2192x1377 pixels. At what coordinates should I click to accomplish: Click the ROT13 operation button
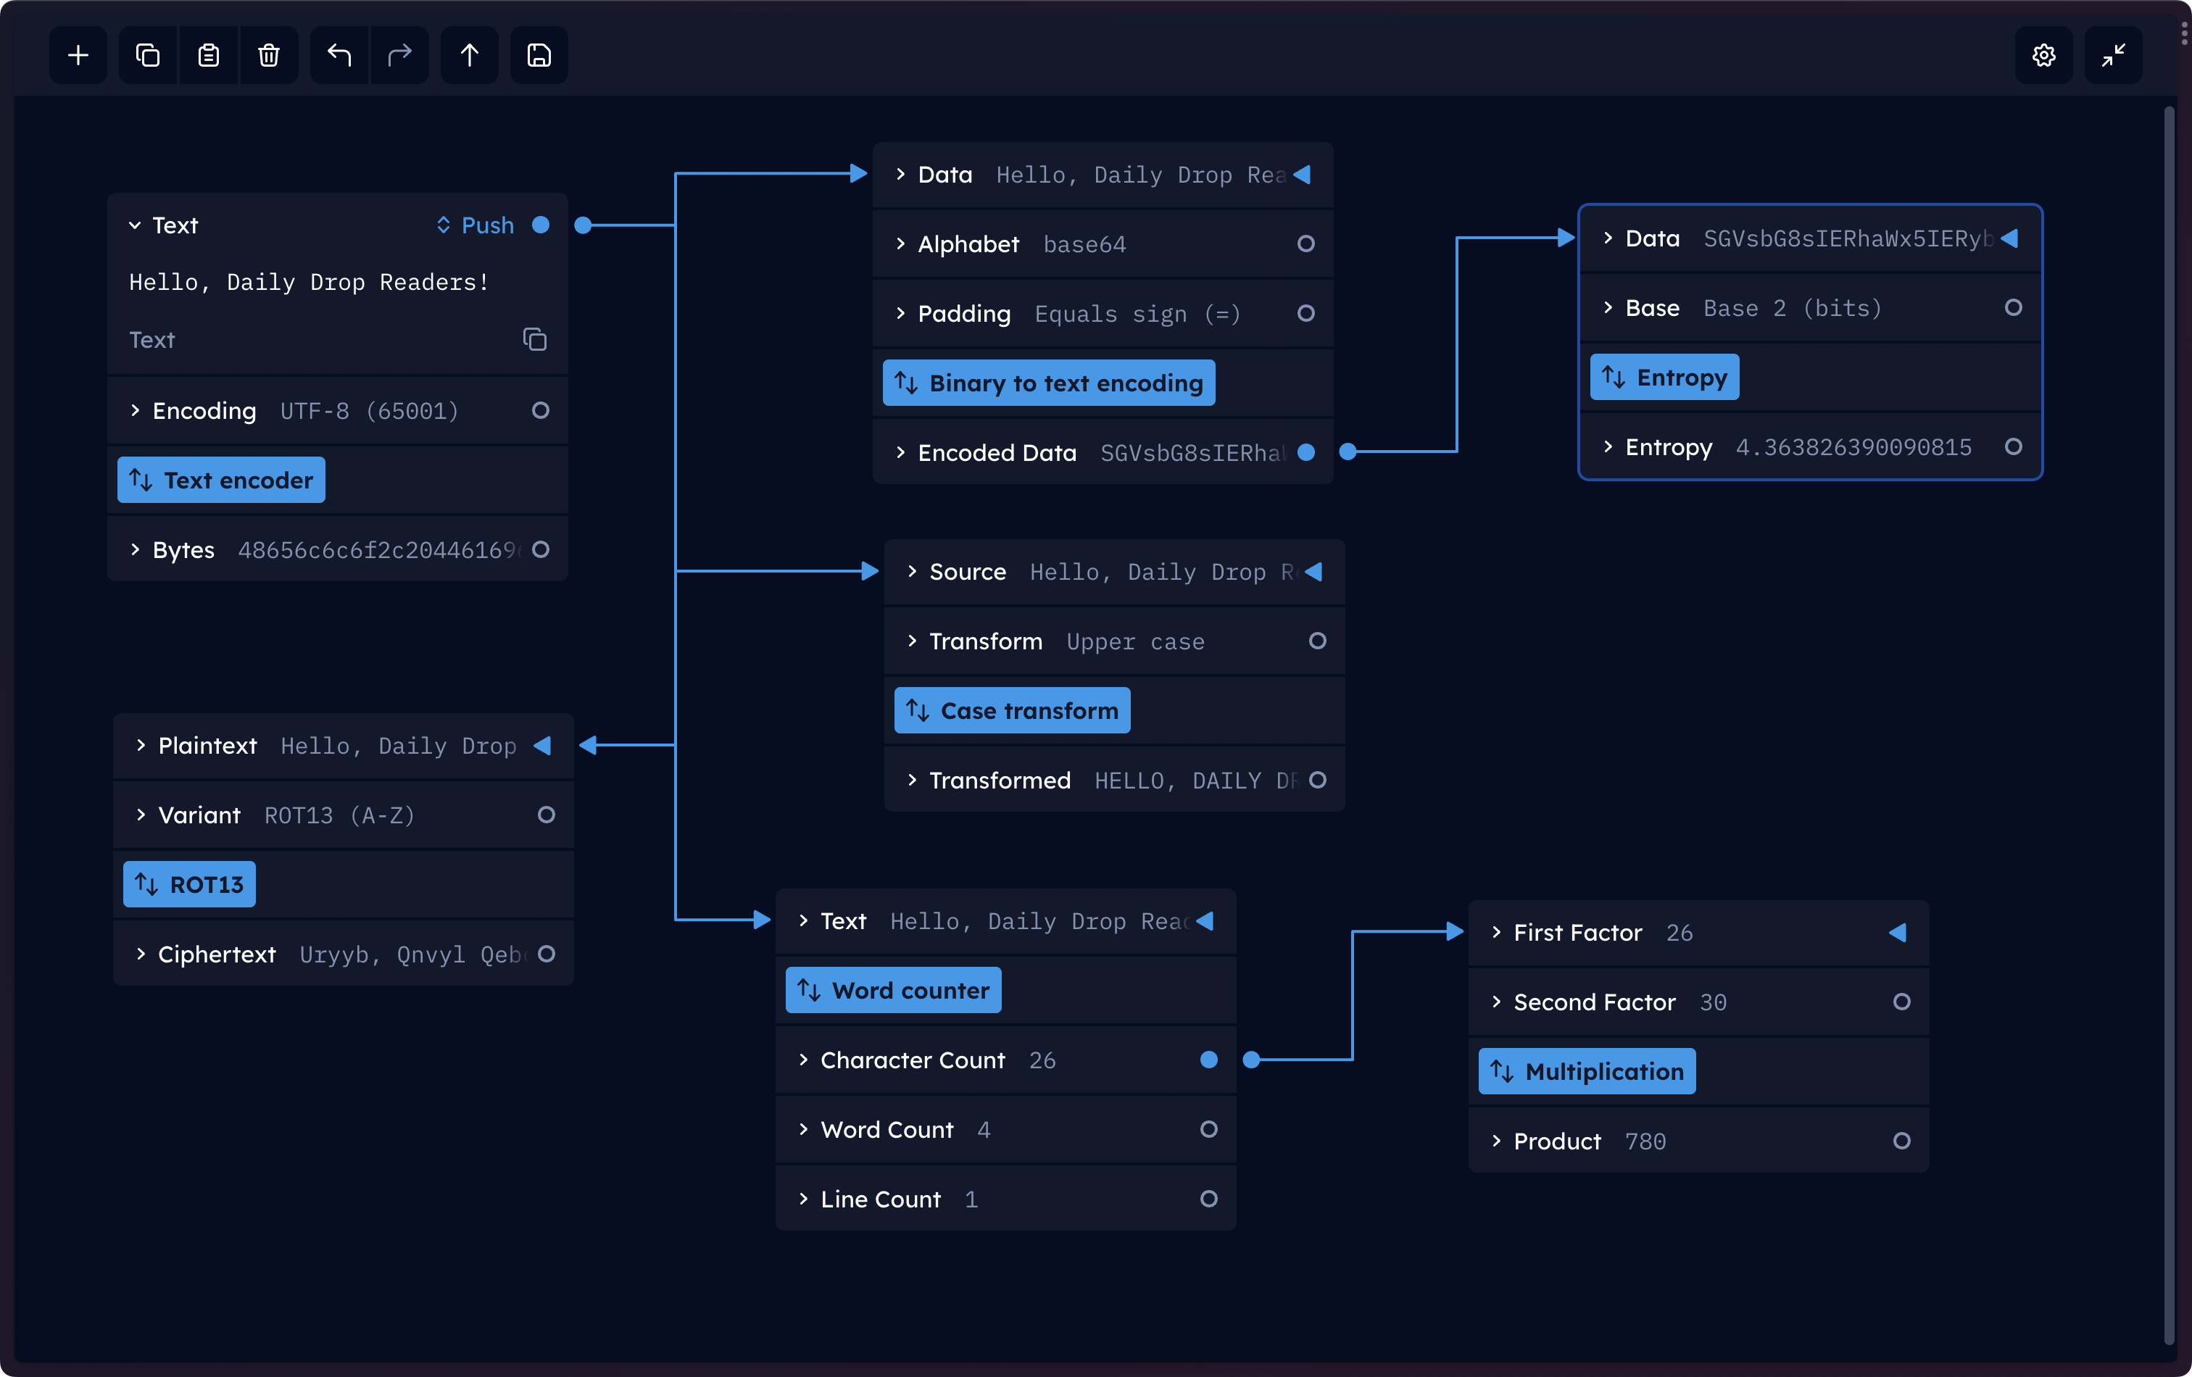189,885
